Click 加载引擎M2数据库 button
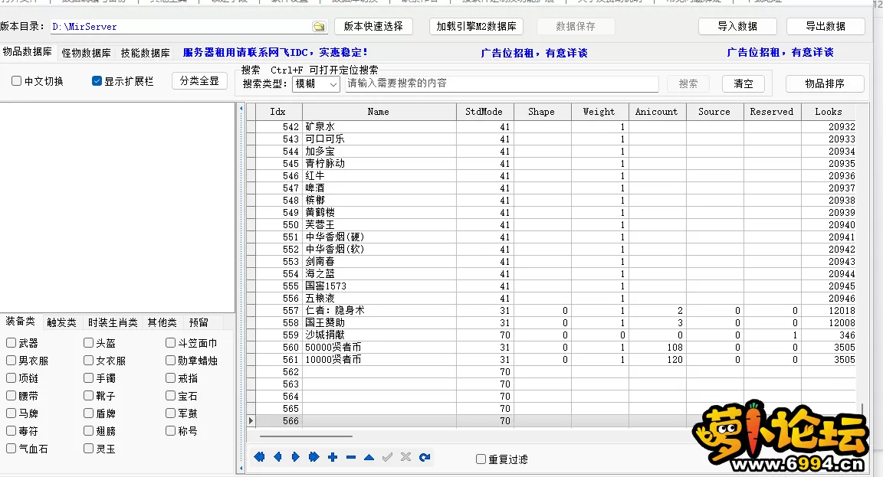 pos(477,27)
